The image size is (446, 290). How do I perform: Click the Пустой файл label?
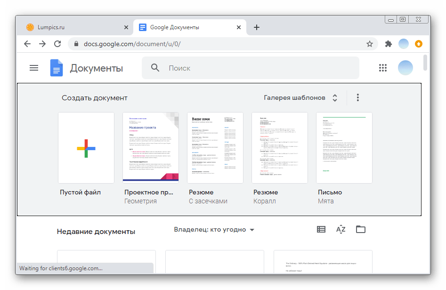click(80, 192)
